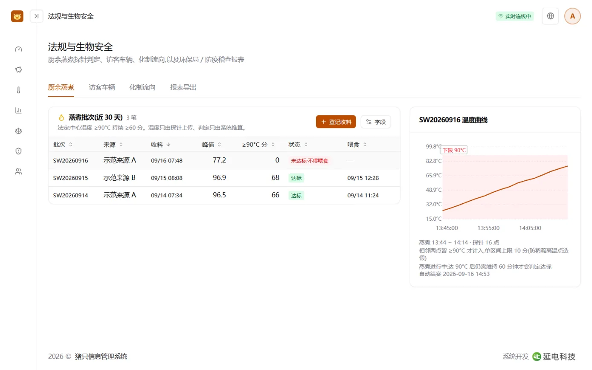The width and height of the screenshot is (592, 370).
Task: Sort by the 批次 column header
Action: click(x=63, y=145)
